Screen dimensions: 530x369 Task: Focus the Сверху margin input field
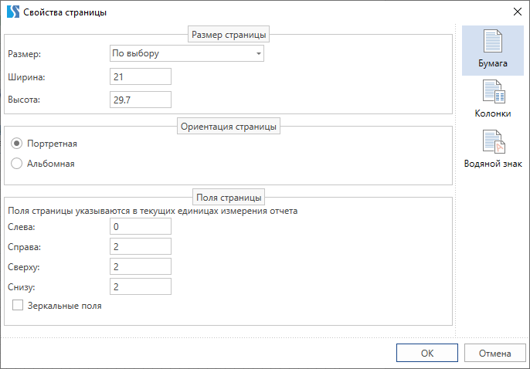140,267
